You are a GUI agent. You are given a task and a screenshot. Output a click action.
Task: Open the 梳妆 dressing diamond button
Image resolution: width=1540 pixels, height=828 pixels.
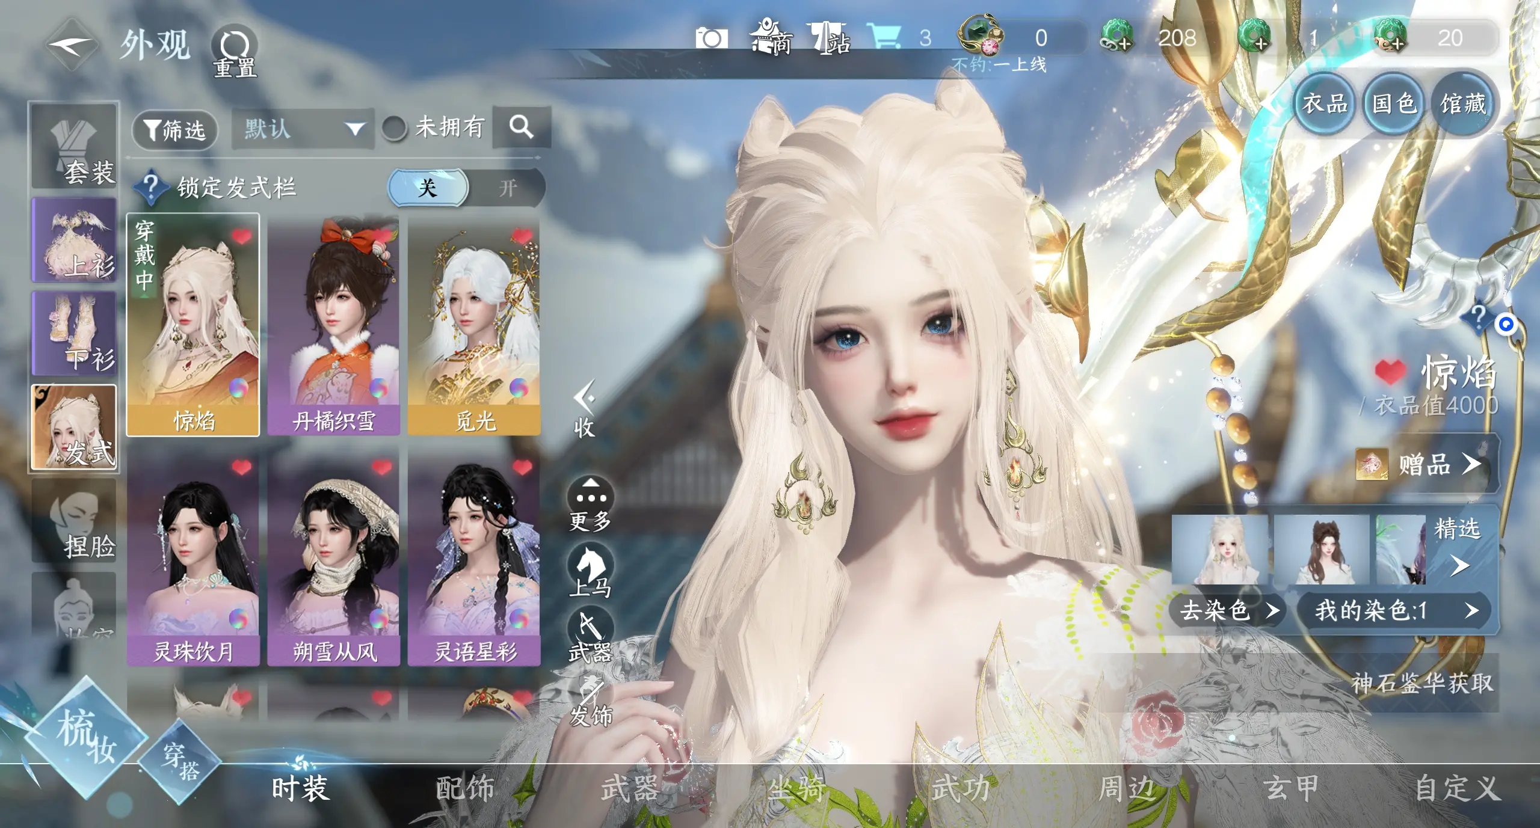86,736
